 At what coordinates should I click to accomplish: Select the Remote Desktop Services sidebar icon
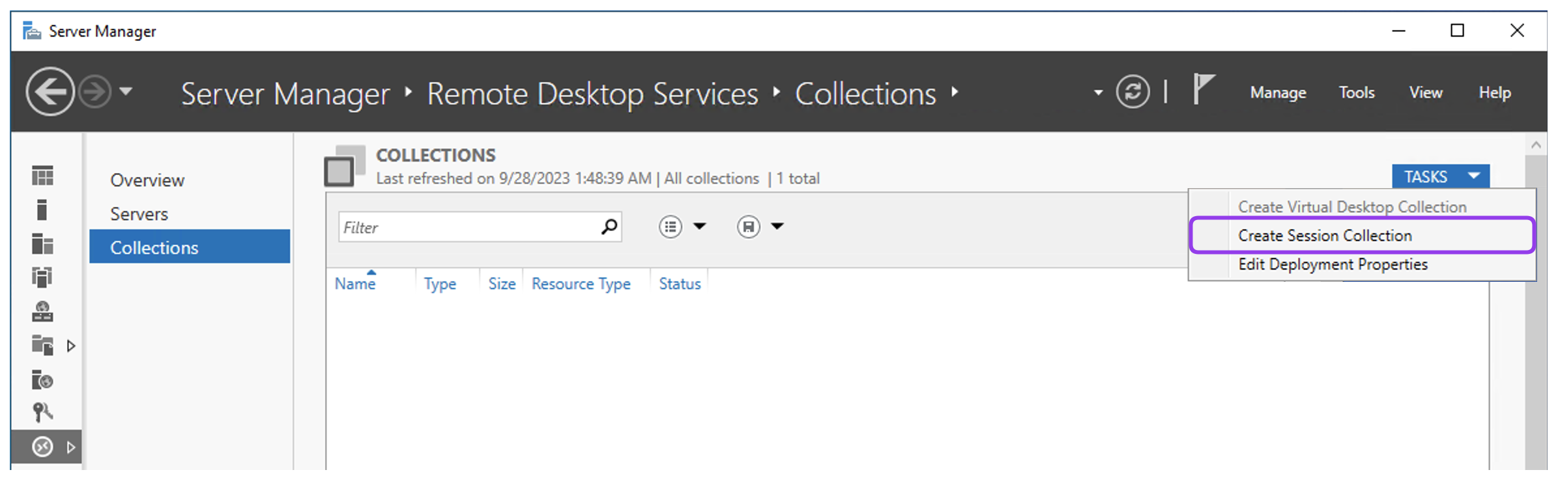pyautogui.click(x=42, y=447)
